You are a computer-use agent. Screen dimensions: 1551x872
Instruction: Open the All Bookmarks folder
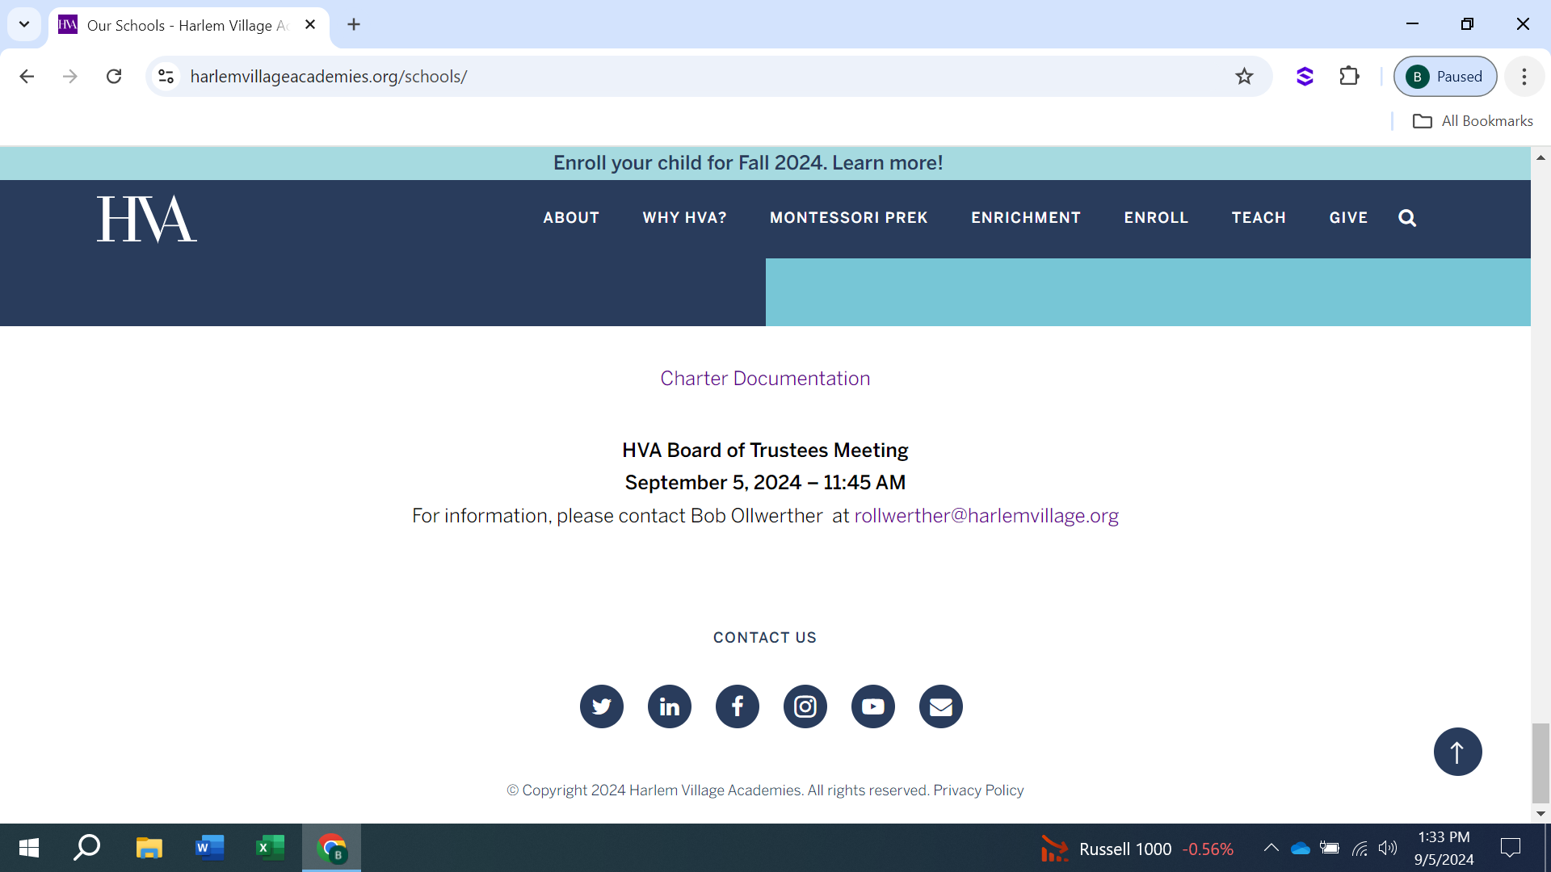coord(1473,121)
